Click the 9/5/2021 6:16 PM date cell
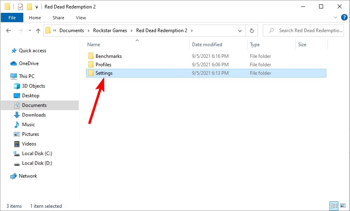Screen dimensions: 350x211 pos(210,56)
